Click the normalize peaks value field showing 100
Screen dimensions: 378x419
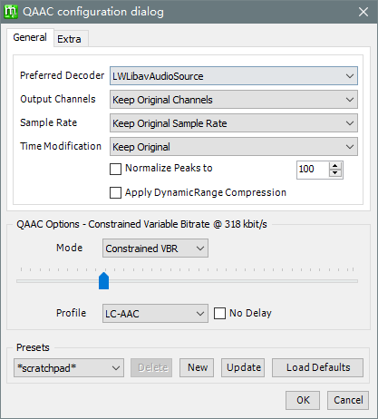(313, 169)
